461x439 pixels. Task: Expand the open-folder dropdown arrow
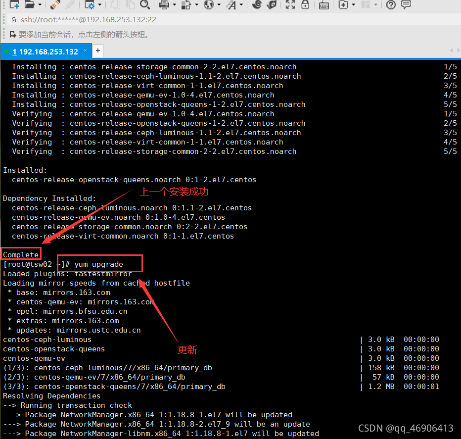tap(40, 5)
